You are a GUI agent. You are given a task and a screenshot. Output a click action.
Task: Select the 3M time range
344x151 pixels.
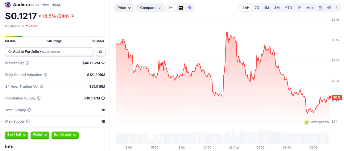tap(277, 8)
